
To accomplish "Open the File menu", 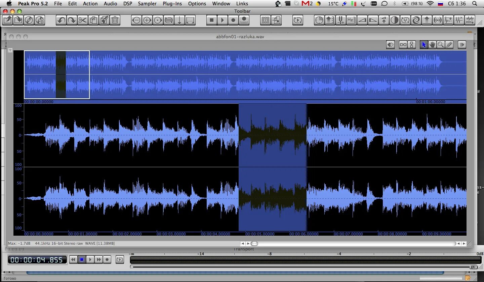I will [x=58, y=4].
